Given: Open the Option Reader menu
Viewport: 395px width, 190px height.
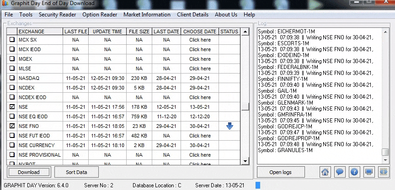Looking at the screenshot, I should tap(100, 15).
